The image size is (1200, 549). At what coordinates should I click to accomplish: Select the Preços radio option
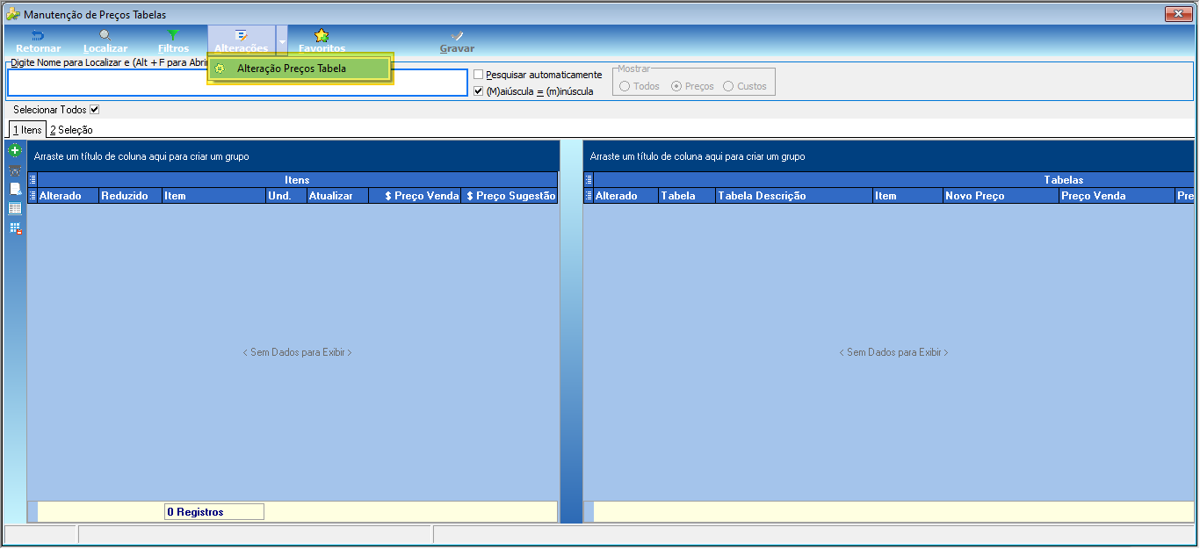click(x=676, y=86)
